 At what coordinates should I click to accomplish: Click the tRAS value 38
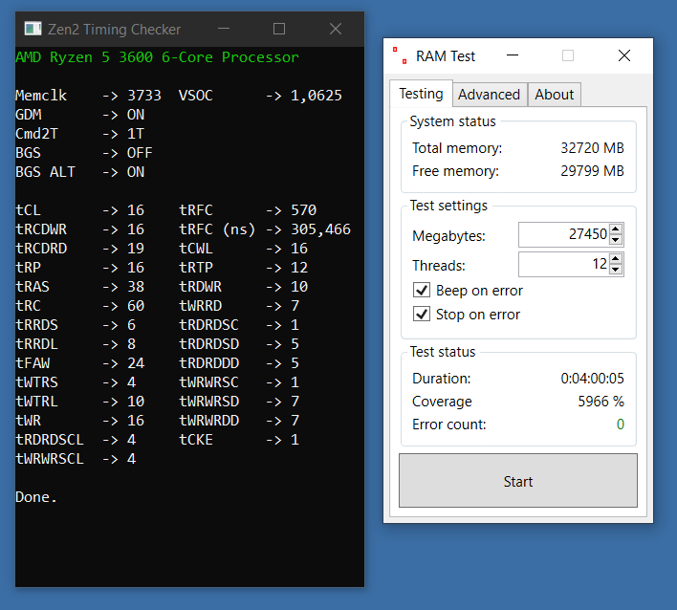point(136,287)
